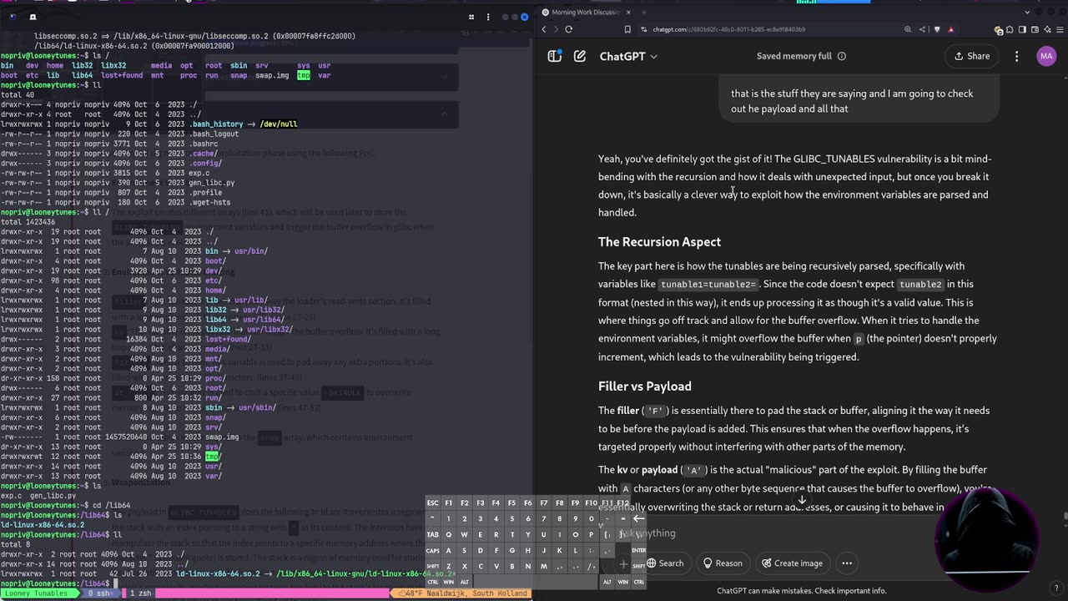Screen dimensions: 1068x601
Task: Click backspace arrow key on on-screen keyboard
Action: coord(638,518)
